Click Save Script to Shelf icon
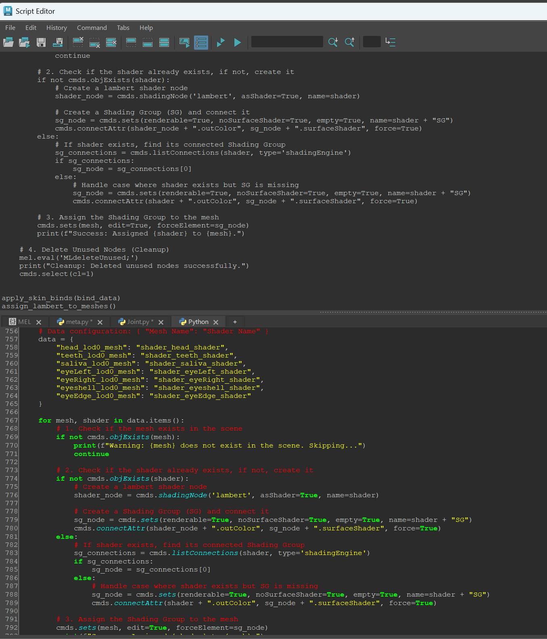547x639 pixels. coord(58,42)
